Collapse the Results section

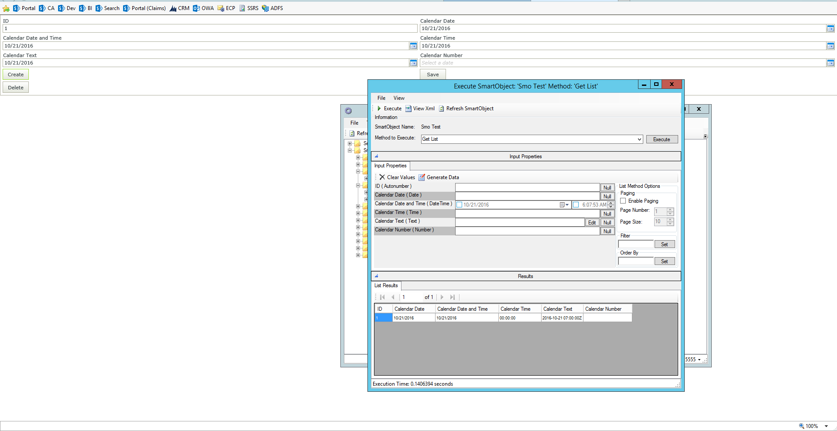point(376,276)
